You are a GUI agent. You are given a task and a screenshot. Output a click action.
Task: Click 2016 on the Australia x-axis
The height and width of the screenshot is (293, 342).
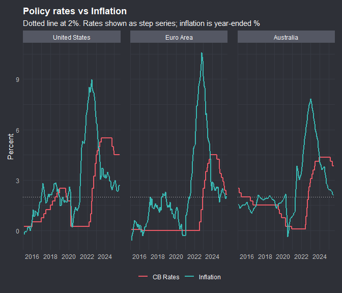(x=247, y=257)
